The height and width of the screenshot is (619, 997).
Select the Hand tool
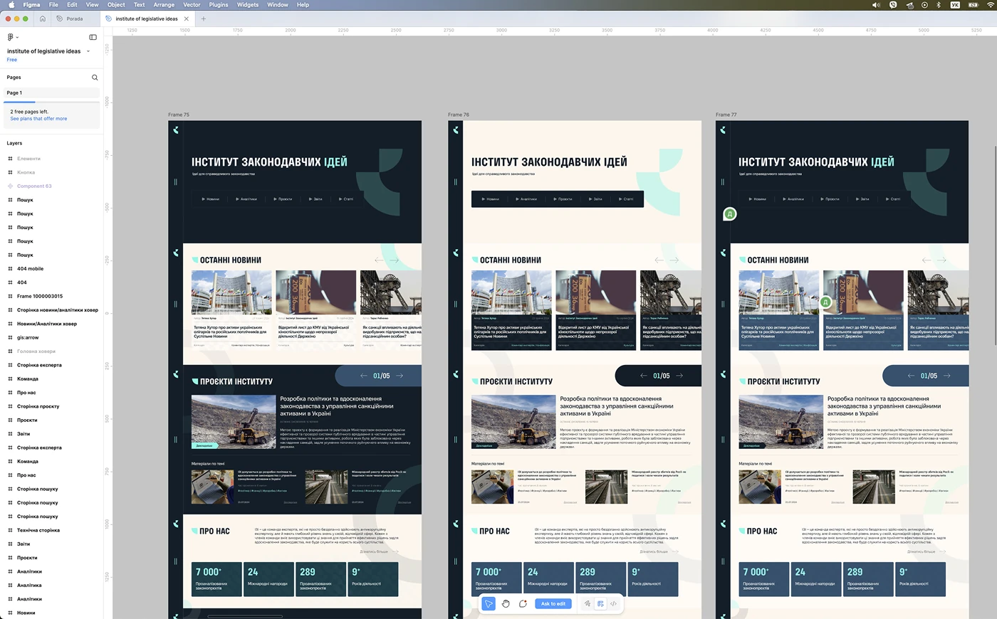tap(506, 603)
